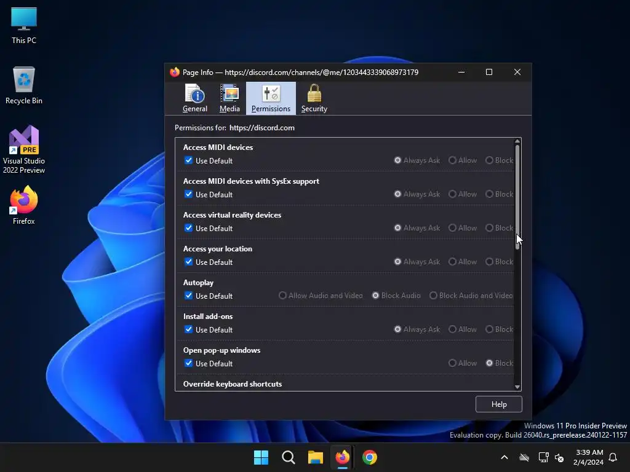Select Allow for virtual reality devices
Screen dimensions: 630x472
(x=452, y=227)
